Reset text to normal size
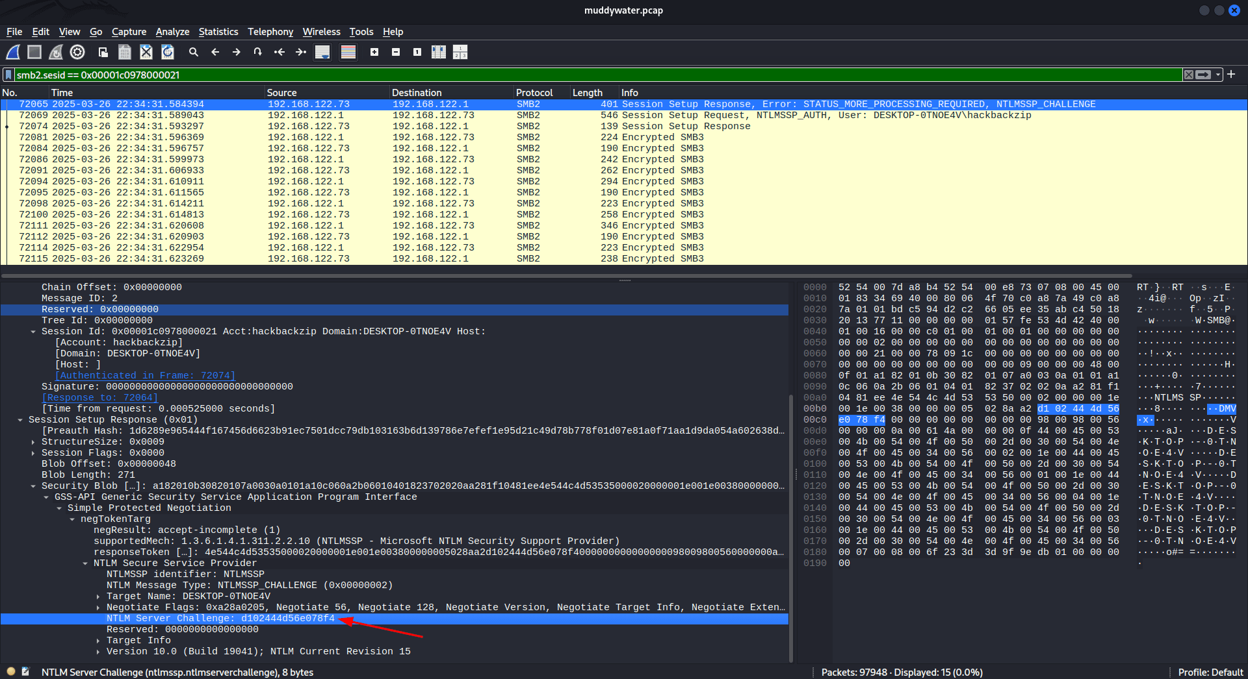 click(x=417, y=52)
